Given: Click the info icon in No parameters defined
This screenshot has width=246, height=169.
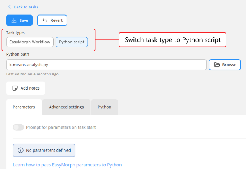Looking at the screenshot, I should (21, 150).
